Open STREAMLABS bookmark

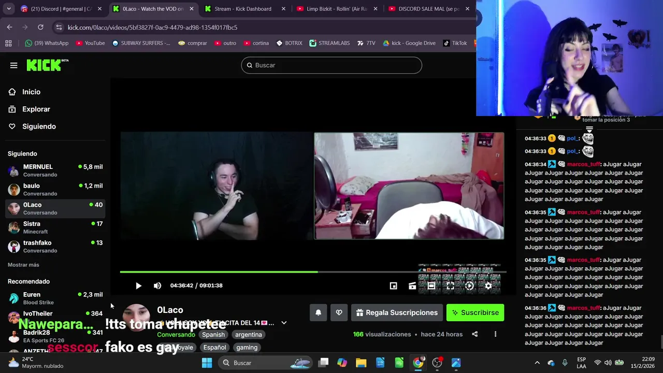(329, 43)
